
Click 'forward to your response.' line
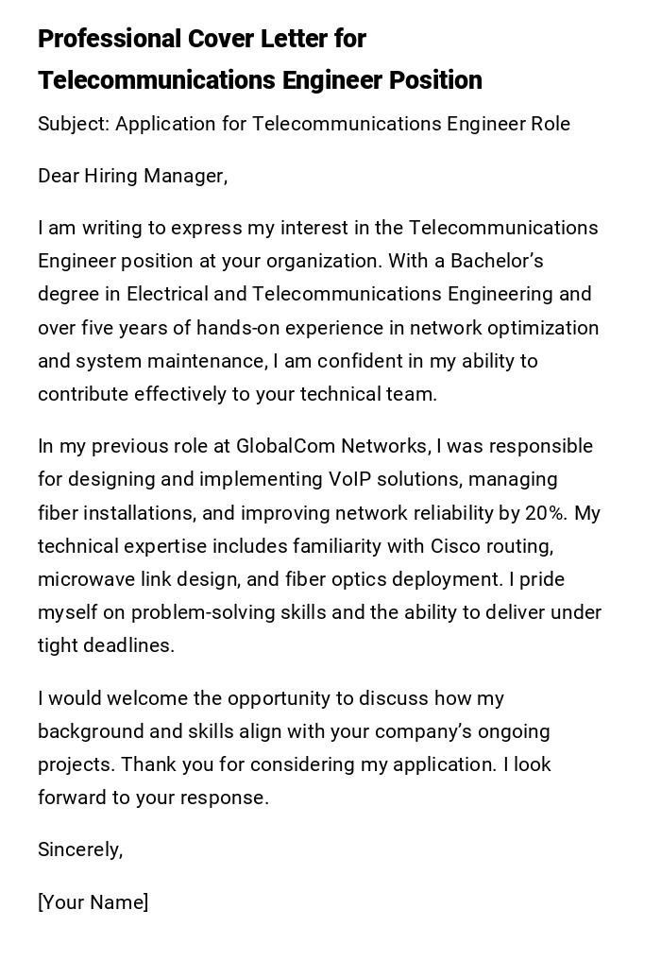[x=153, y=798]
